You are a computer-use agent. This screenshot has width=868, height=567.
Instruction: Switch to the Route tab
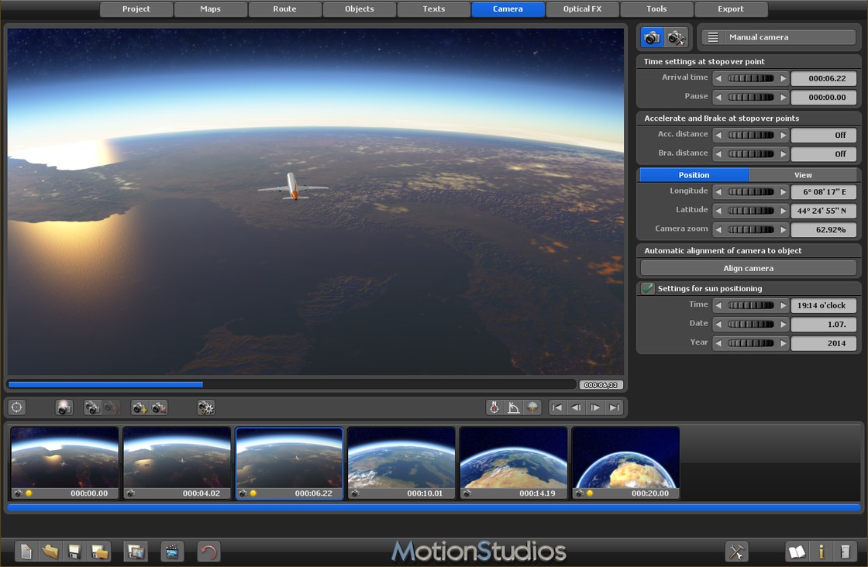pos(284,9)
